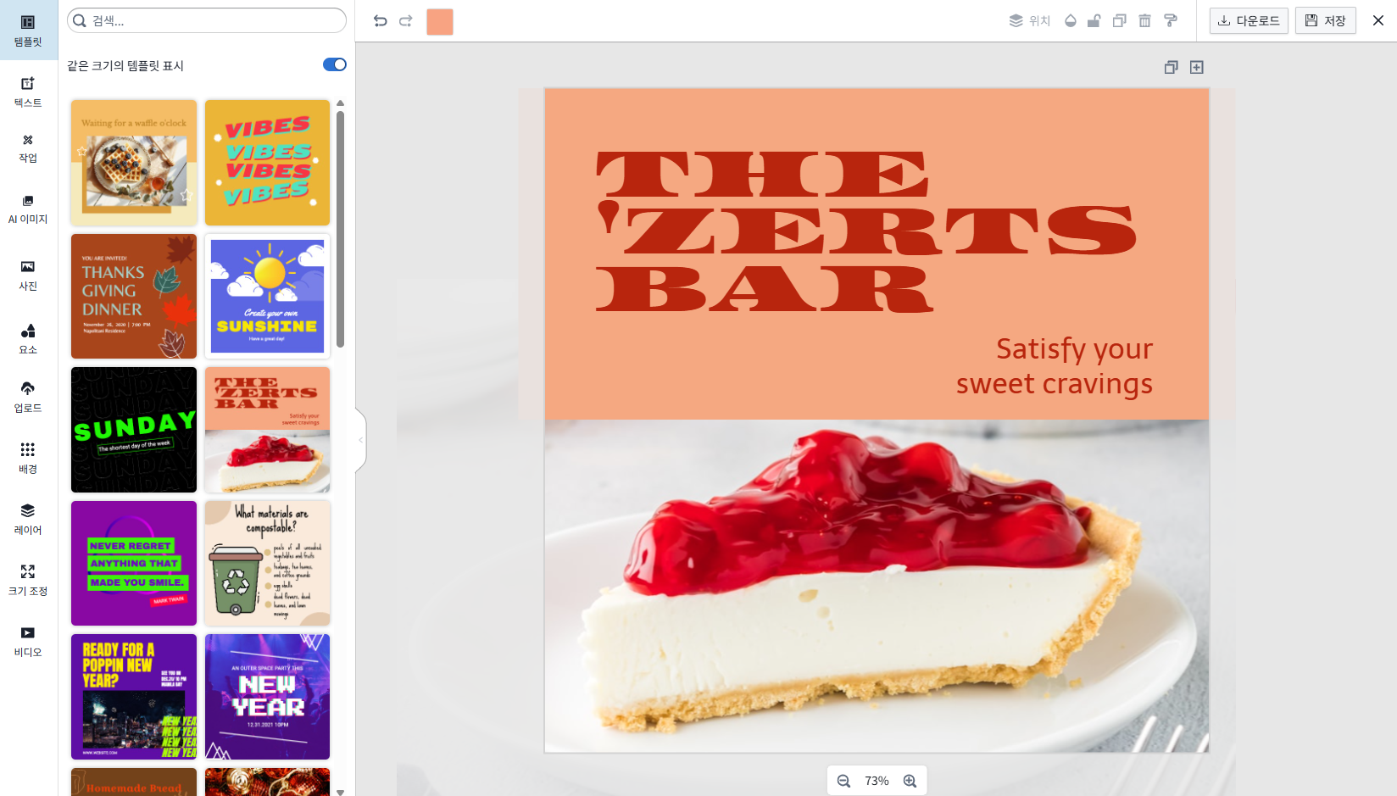The width and height of the screenshot is (1397, 796).
Task: Open the salmon background color swatch
Action: [440, 22]
